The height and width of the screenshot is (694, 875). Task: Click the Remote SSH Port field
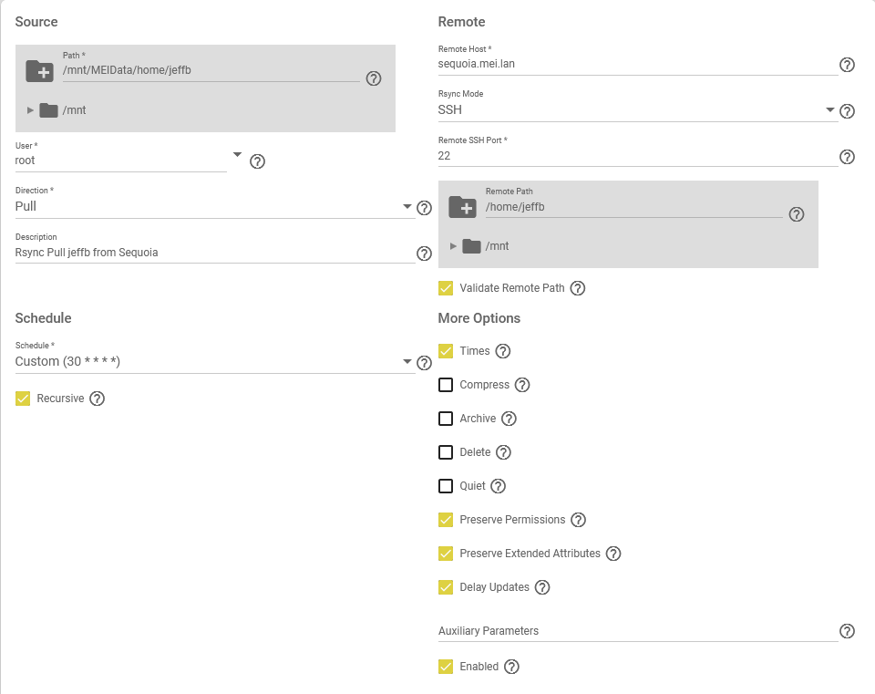click(636, 156)
